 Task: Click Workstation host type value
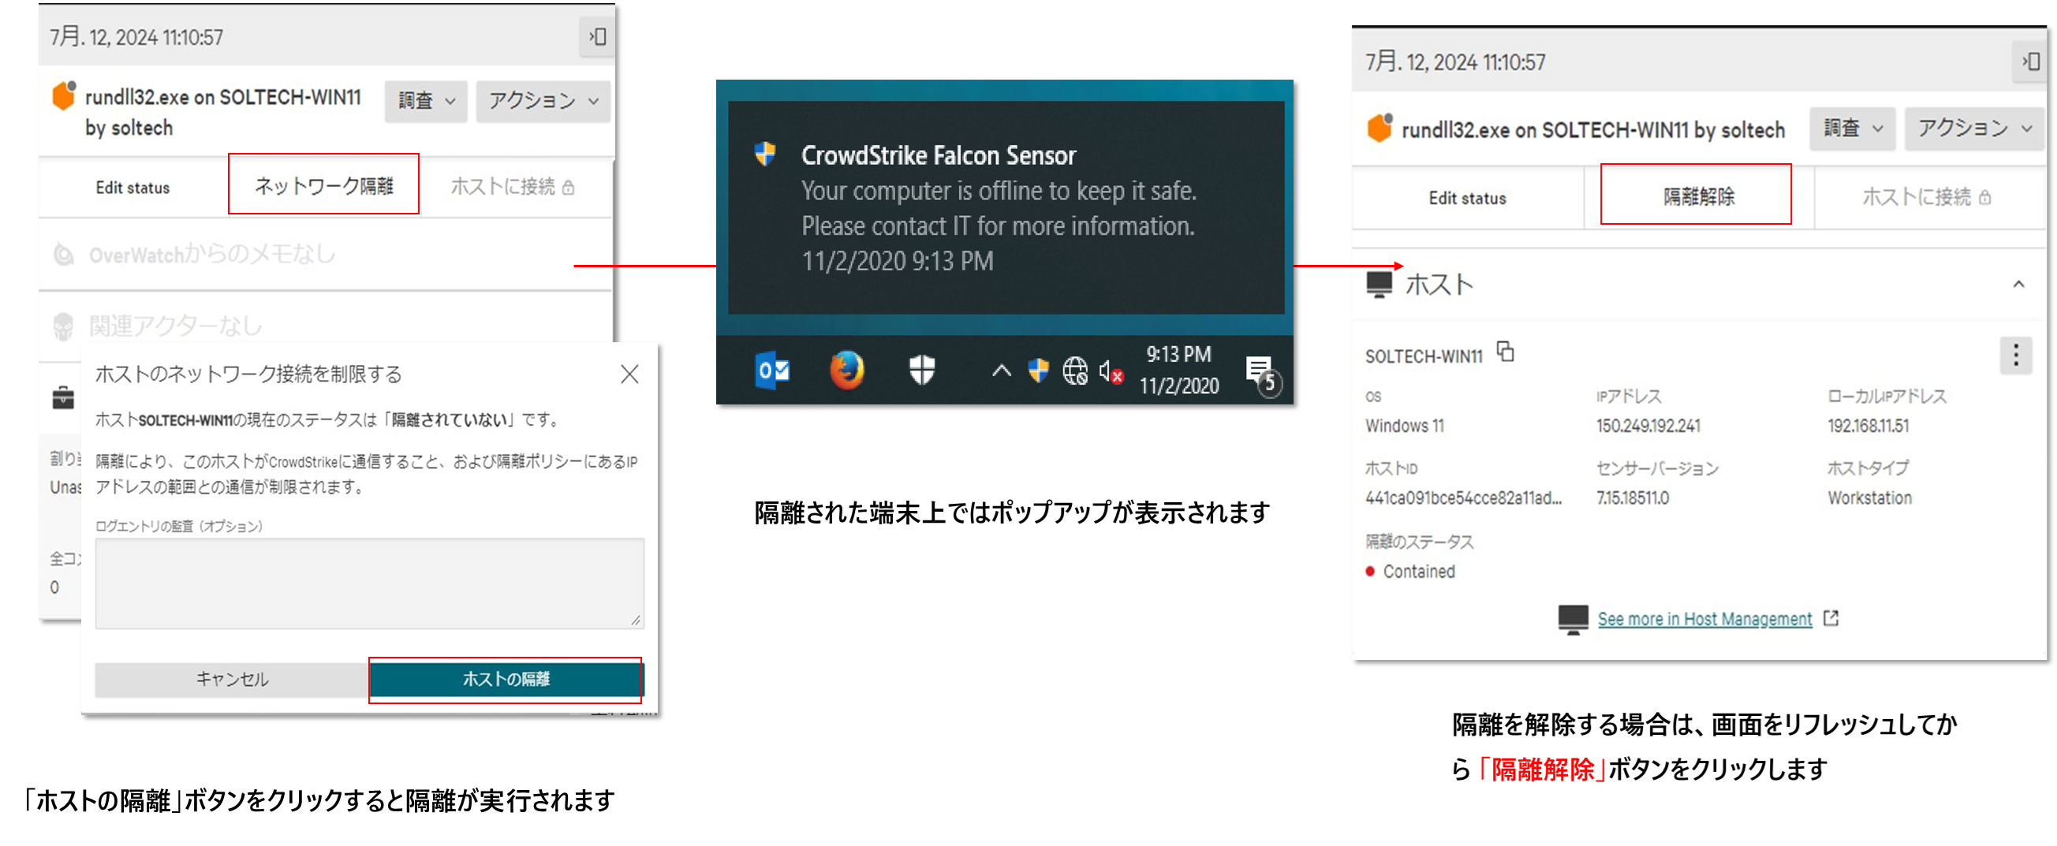pyautogui.click(x=1869, y=498)
